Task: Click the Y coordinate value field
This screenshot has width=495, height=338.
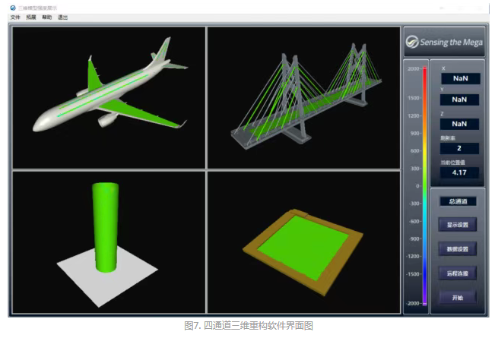Action: (x=459, y=100)
